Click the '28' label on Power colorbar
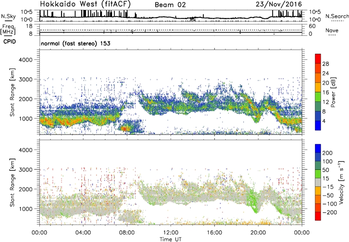This screenshot has width=349, height=242. [325, 64]
